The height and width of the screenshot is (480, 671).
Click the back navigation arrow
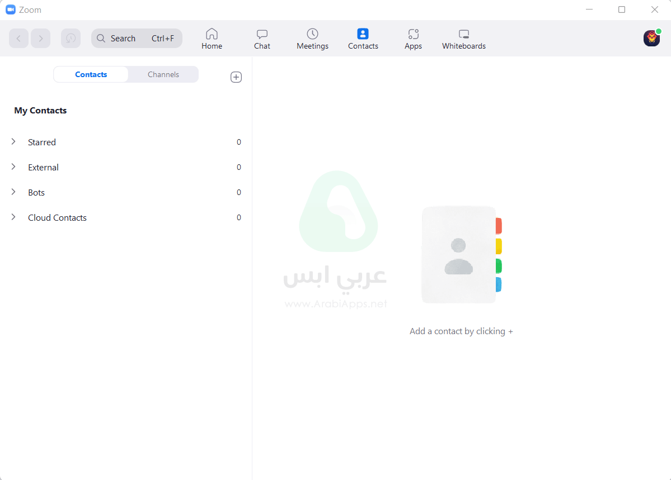(18, 38)
